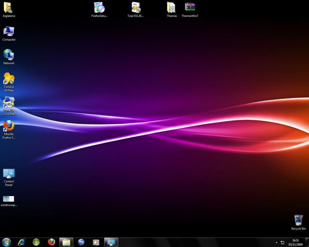Open the Trial-9.0.20 installer file

(136, 8)
